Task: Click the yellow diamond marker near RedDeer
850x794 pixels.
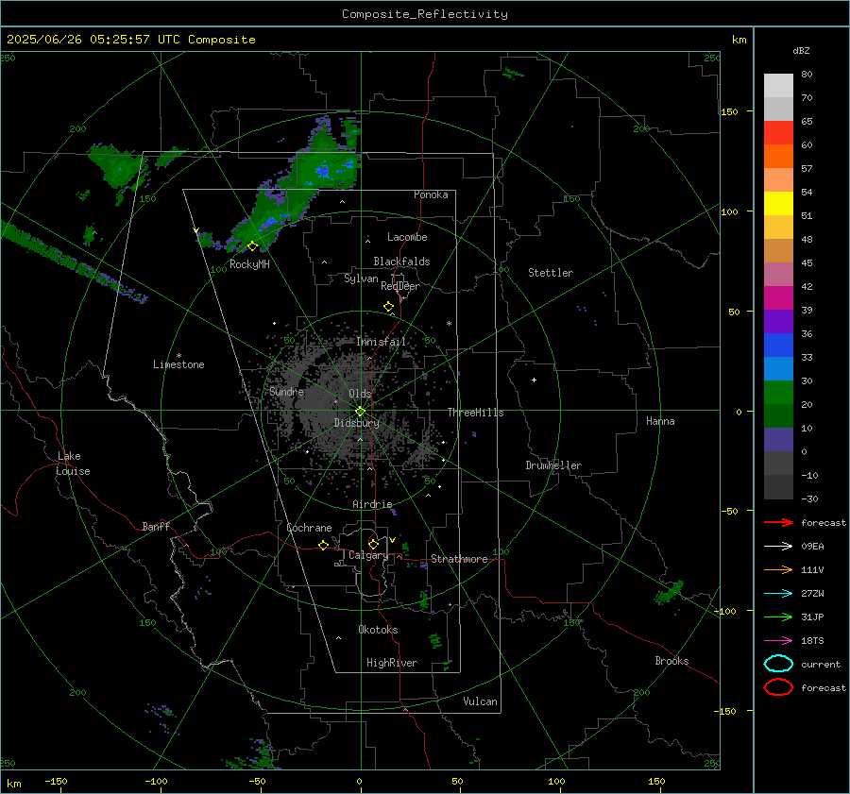Action: point(388,307)
